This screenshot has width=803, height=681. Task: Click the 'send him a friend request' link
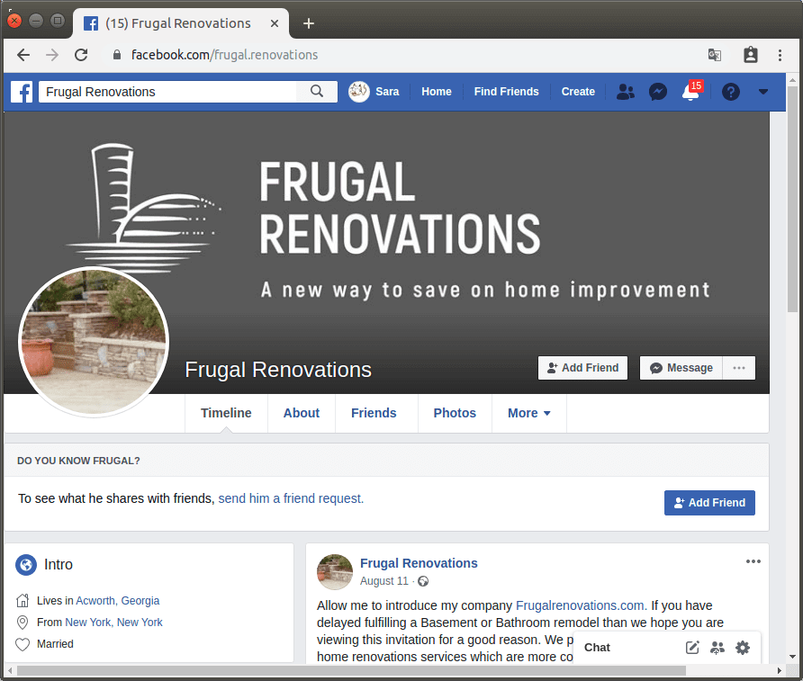click(x=291, y=498)
